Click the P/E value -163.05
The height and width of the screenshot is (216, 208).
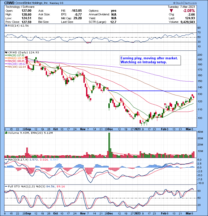click(x=76, y=11)
